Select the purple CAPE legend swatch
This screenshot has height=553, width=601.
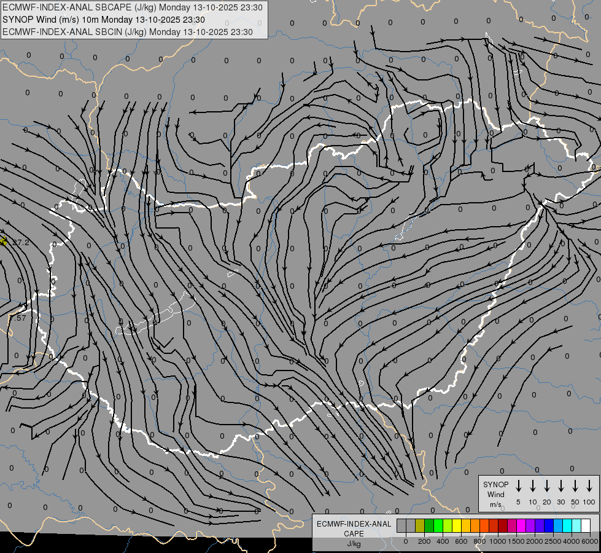coord(531,525)
